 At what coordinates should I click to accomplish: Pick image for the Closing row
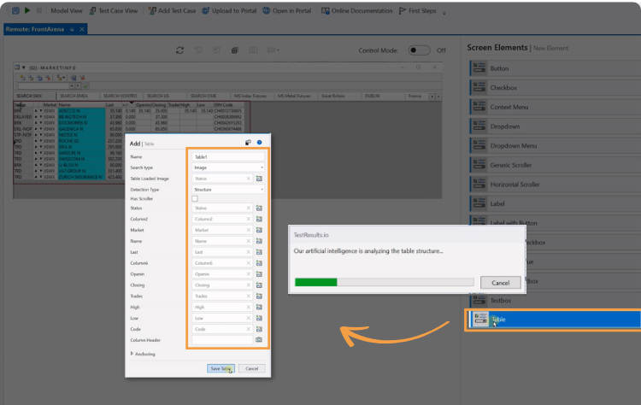click(x=259, y=285)
